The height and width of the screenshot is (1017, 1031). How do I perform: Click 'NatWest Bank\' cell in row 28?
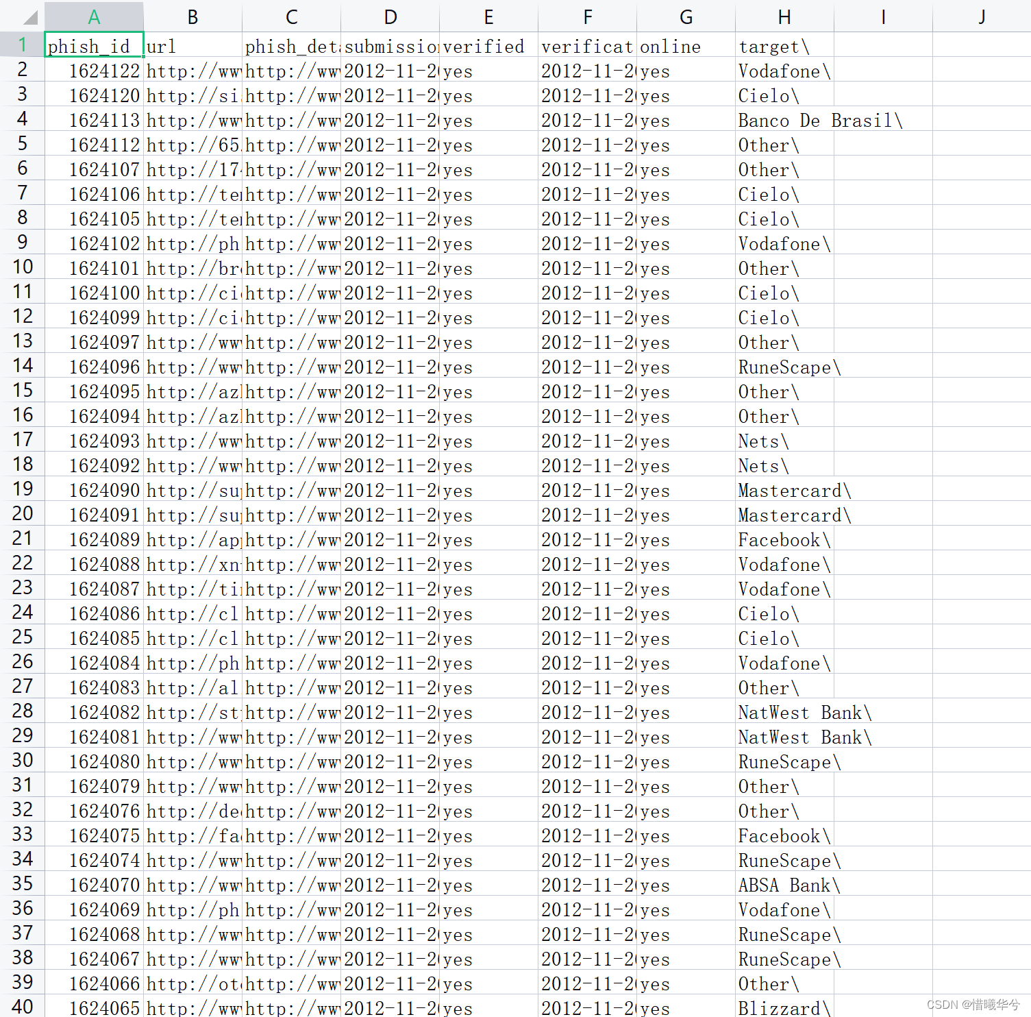click(x=784, y=711)
